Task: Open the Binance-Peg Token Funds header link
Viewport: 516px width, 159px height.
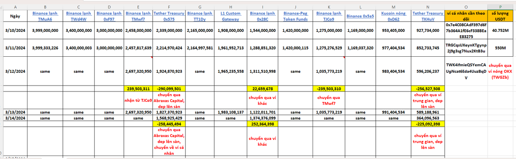Action: coord(295,16)
